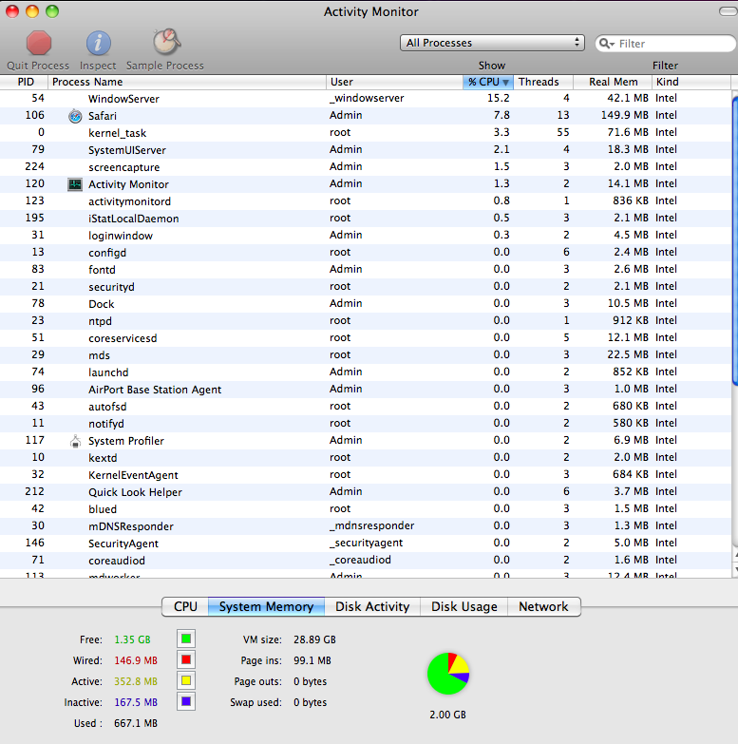Click the 667.1 MB Used value
The image size is (738, 744).
pyautogui.click(x=136, y=723)
